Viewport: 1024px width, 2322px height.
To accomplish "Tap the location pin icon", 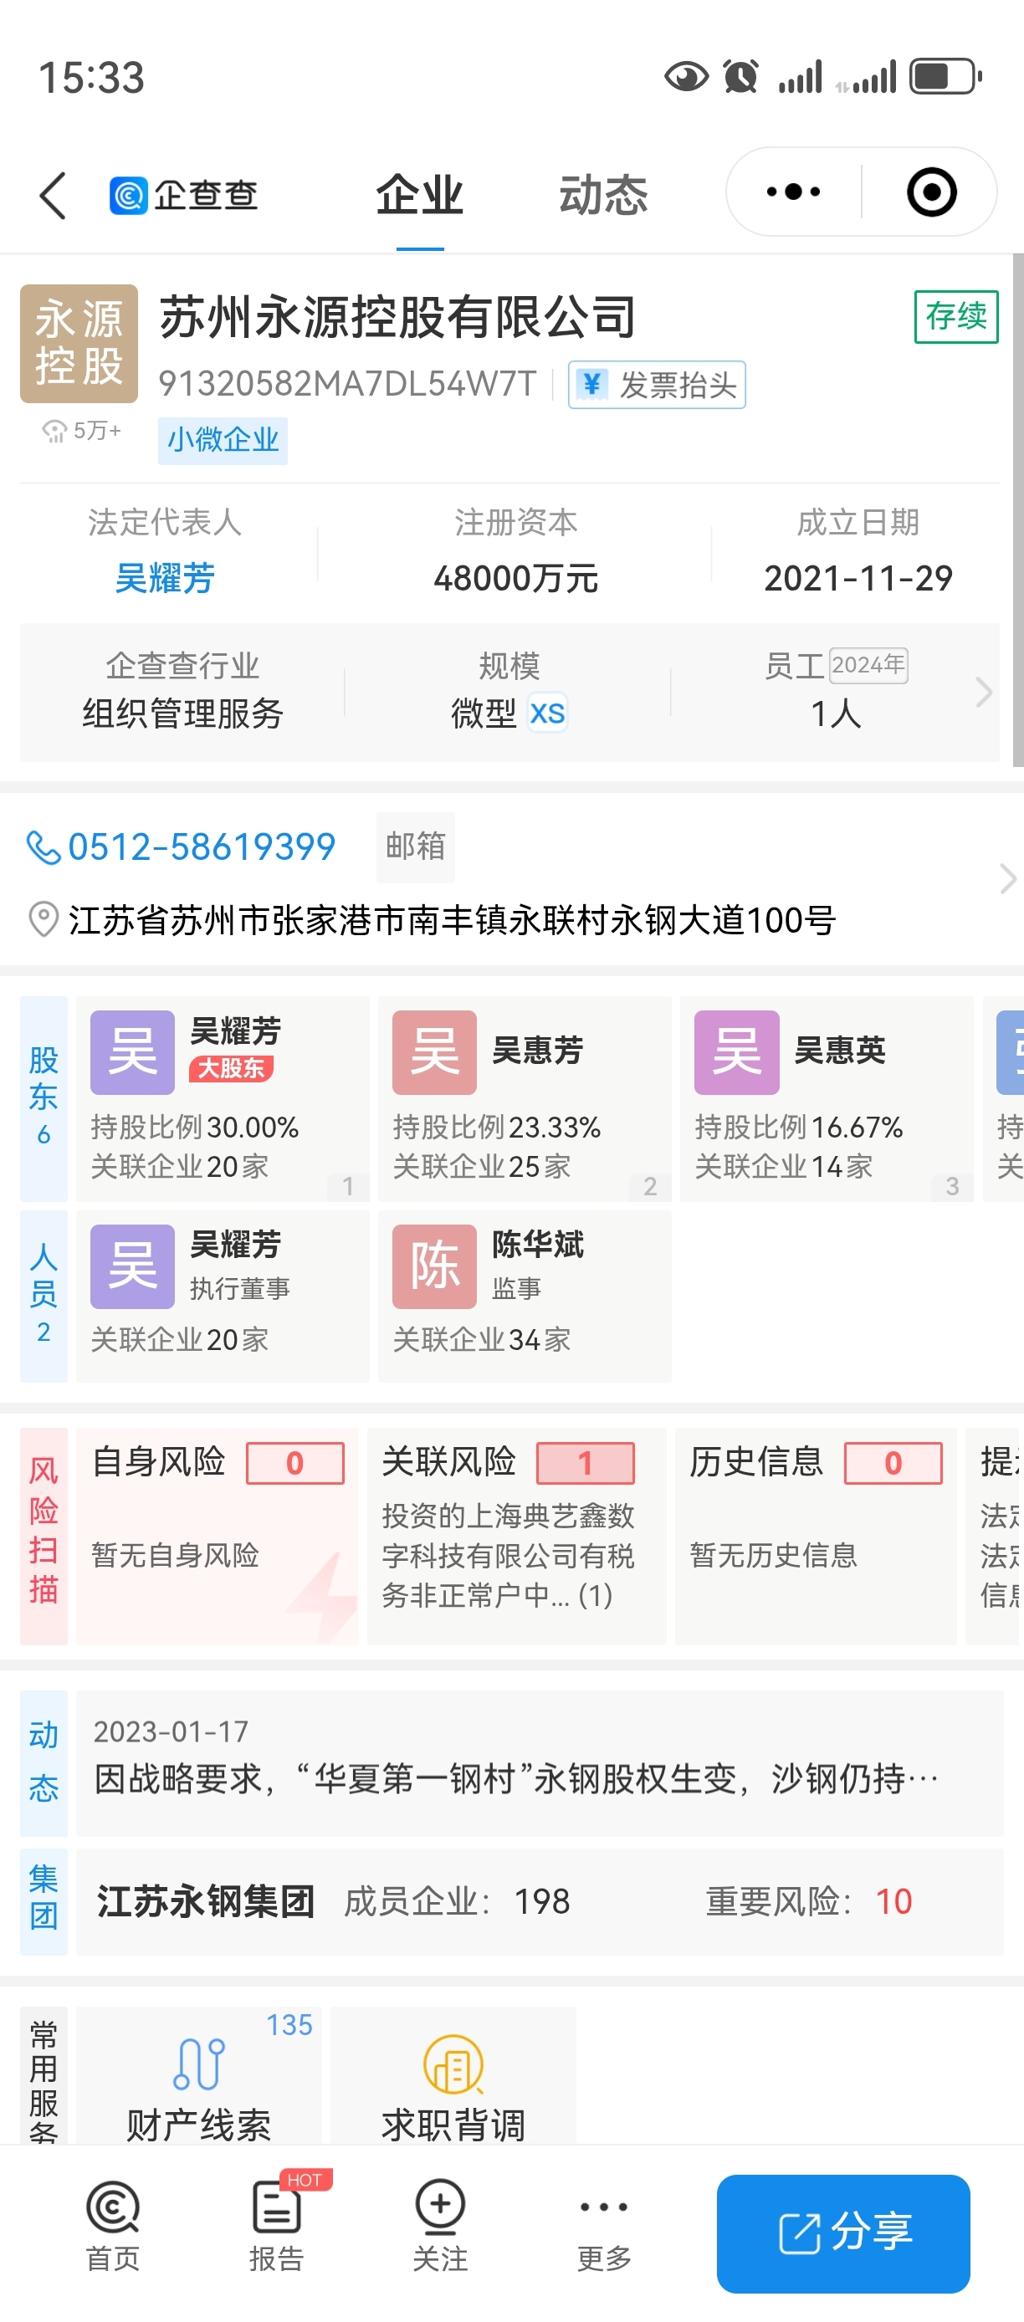I will [x=44, y=919].
